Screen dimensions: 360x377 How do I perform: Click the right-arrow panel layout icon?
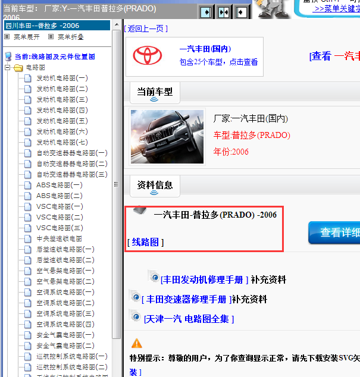point(206,12)
